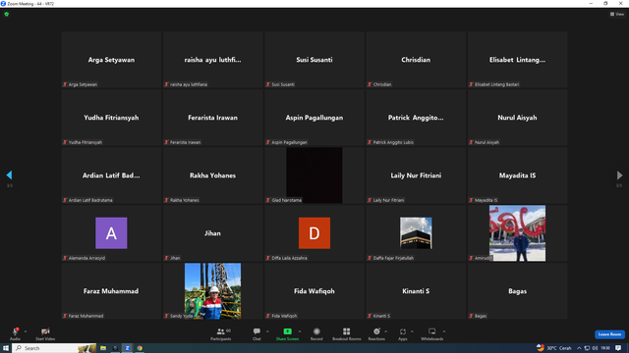Screen dimensions: 629x353
Task: Select the Fida Wafiqoh participant tile
Action: [x=314, y=291]
